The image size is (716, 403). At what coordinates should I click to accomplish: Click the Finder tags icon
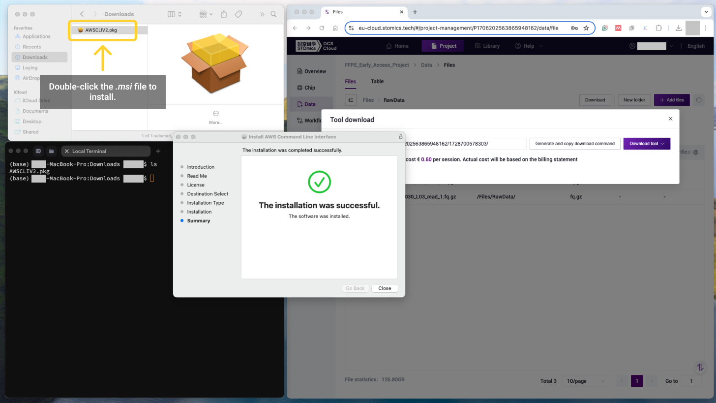point(239,14)
